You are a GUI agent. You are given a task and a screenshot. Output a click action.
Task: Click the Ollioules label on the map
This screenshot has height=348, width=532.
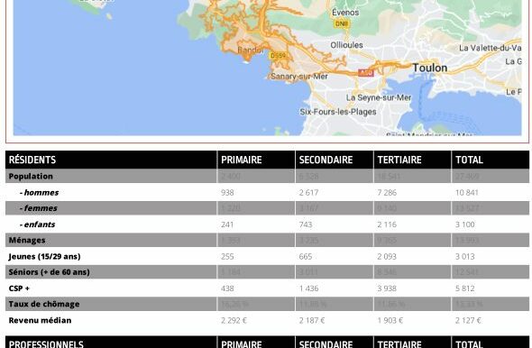(x=346, y=45)
